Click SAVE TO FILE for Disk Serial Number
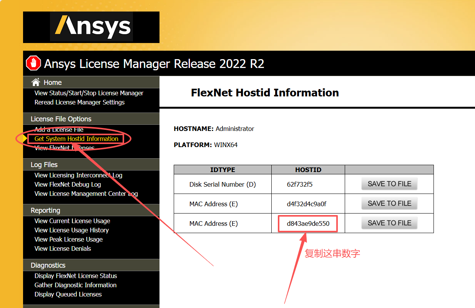The image size is (475, 308). [x=389, y=184]
